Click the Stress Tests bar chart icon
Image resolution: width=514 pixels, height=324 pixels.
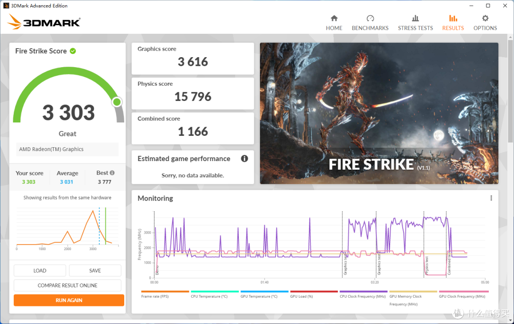point(415,18)
